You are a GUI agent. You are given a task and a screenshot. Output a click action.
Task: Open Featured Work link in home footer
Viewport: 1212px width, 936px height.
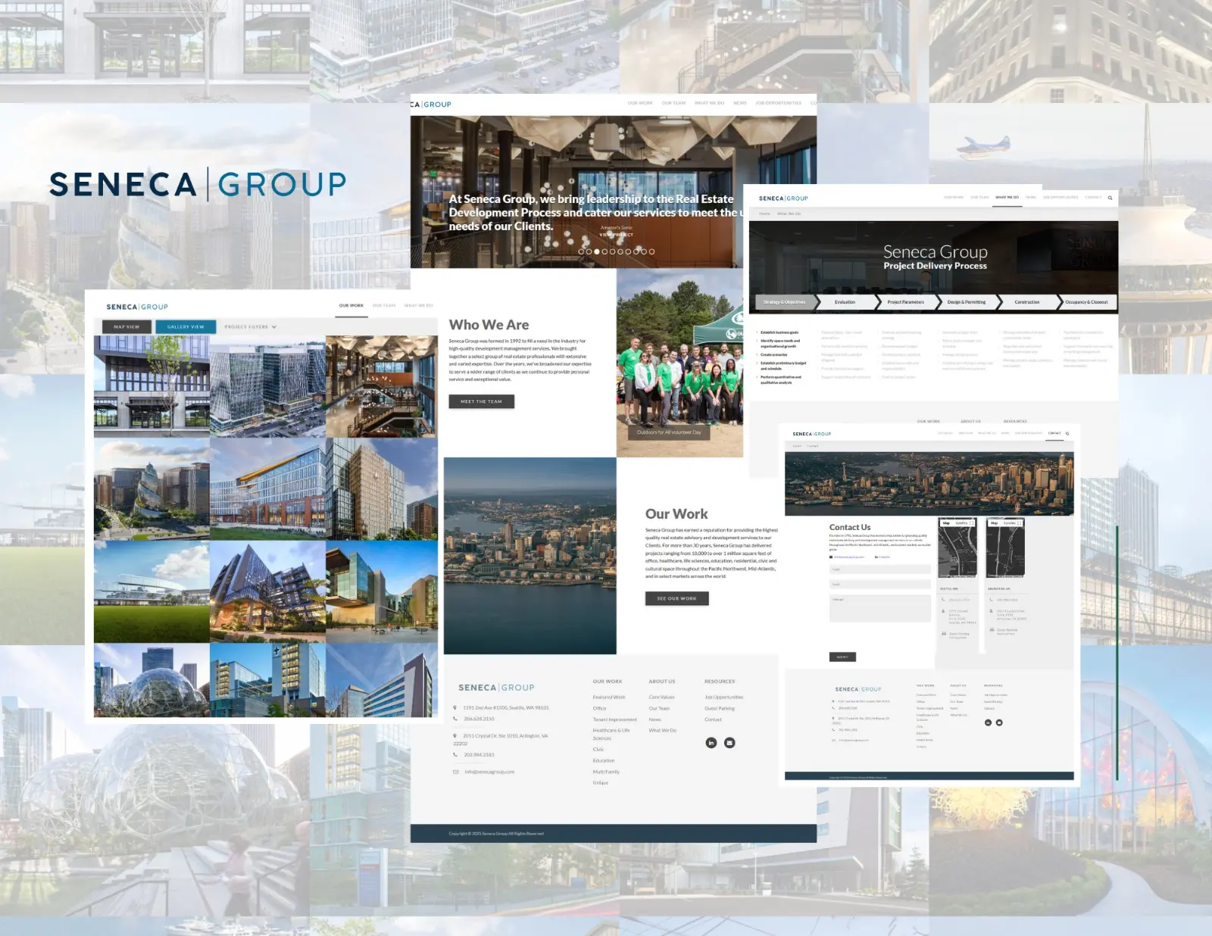coord(609,697)
